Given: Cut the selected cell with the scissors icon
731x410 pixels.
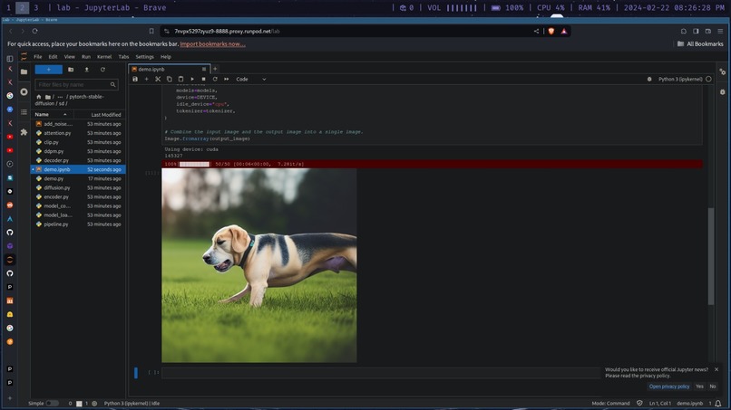Looking at the screenshot, I should click(158, 79).
